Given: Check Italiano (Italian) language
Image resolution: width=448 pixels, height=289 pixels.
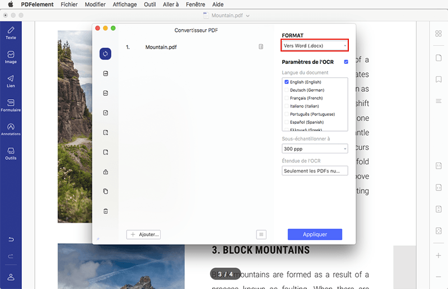Looking at the screenshot, I should coord(287,106).
